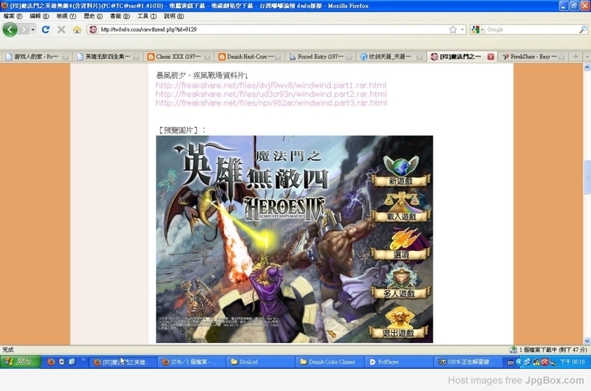
Task: Click the Stop loading X icon
Action: pos(61,30)
